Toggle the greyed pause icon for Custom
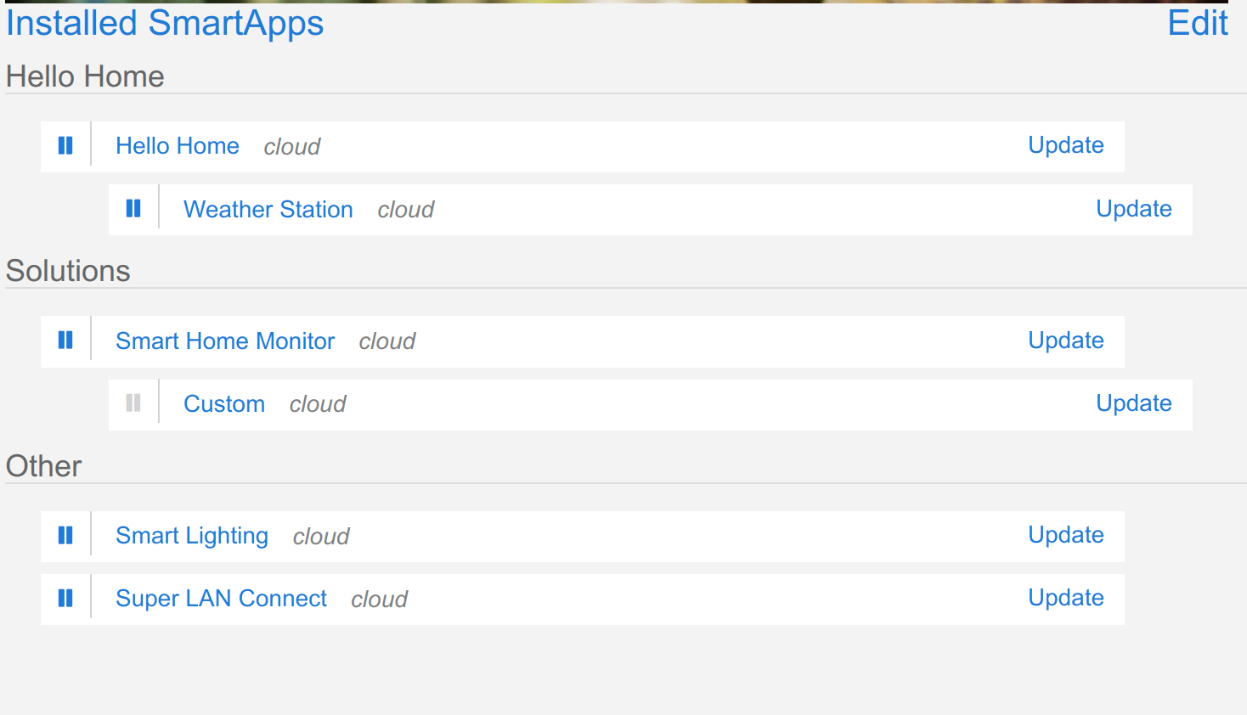This screenshot has height=715, width=1247. (133, 403)
